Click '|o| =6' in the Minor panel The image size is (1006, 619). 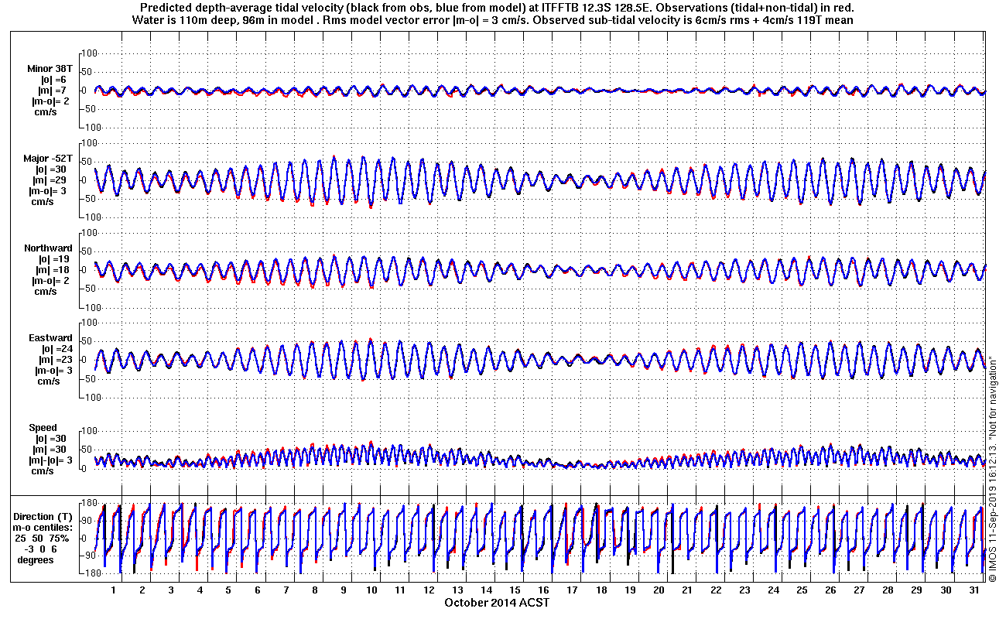tap(53, 80)
